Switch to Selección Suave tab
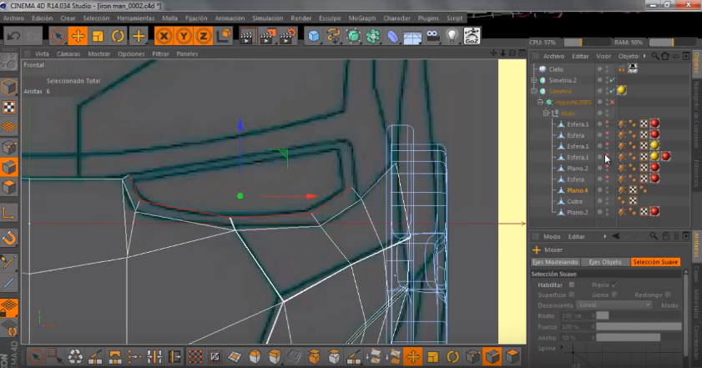 [x=655, y=262]
